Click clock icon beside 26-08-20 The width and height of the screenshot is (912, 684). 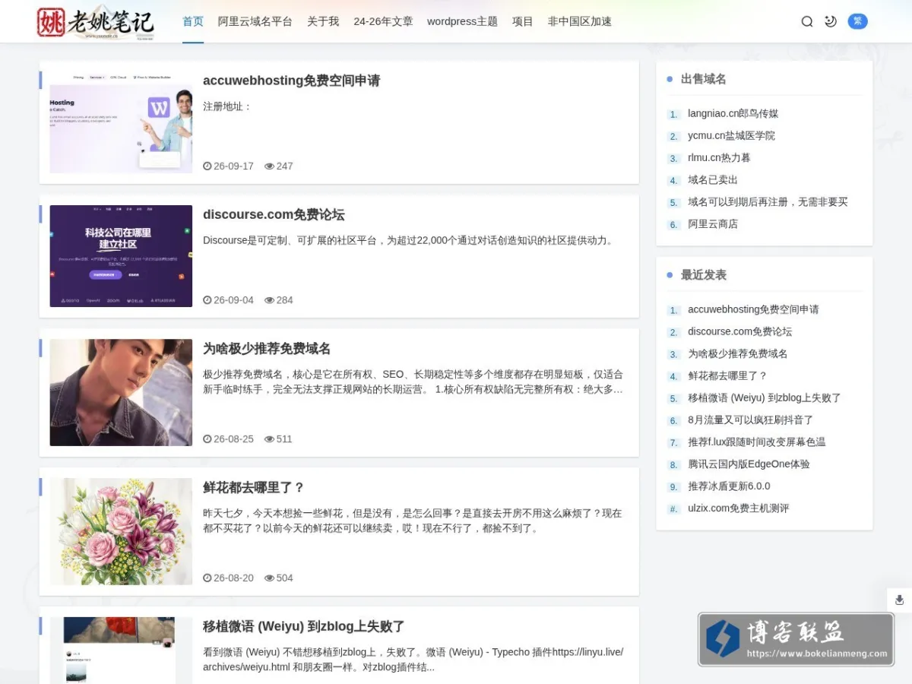tap(207, 578)
